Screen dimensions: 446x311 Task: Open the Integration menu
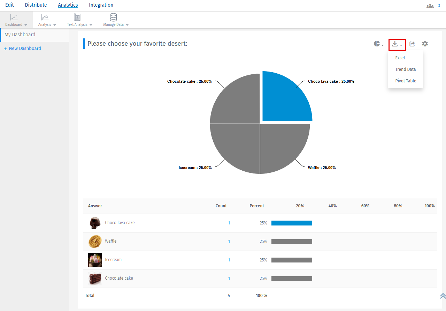(101, 5)
